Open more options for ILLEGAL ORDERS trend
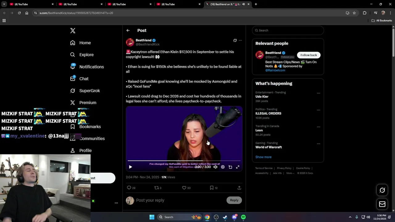 [x=318, y=110]
